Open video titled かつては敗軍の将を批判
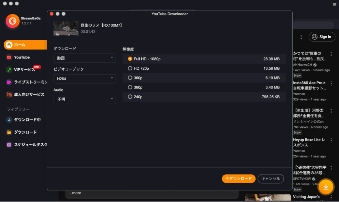339x202 pixels. (310, 56)
